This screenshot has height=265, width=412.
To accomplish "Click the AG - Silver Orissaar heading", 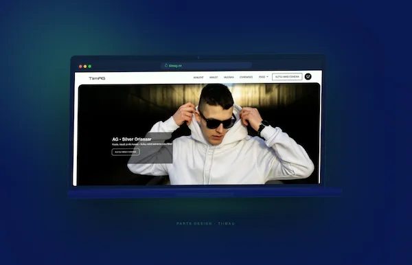I will click(x=132, y=139).
